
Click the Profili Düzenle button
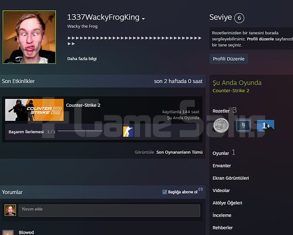pyautogui.click(x=228, y=59)
